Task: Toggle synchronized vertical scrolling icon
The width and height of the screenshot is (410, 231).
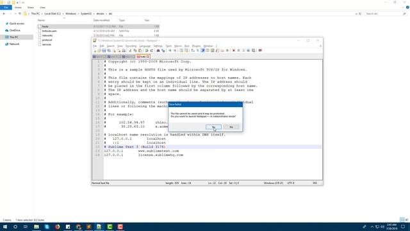Action: [x=181, y=51]
